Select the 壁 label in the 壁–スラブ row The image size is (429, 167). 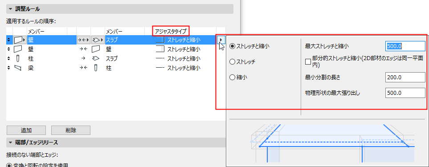[30, 40]
